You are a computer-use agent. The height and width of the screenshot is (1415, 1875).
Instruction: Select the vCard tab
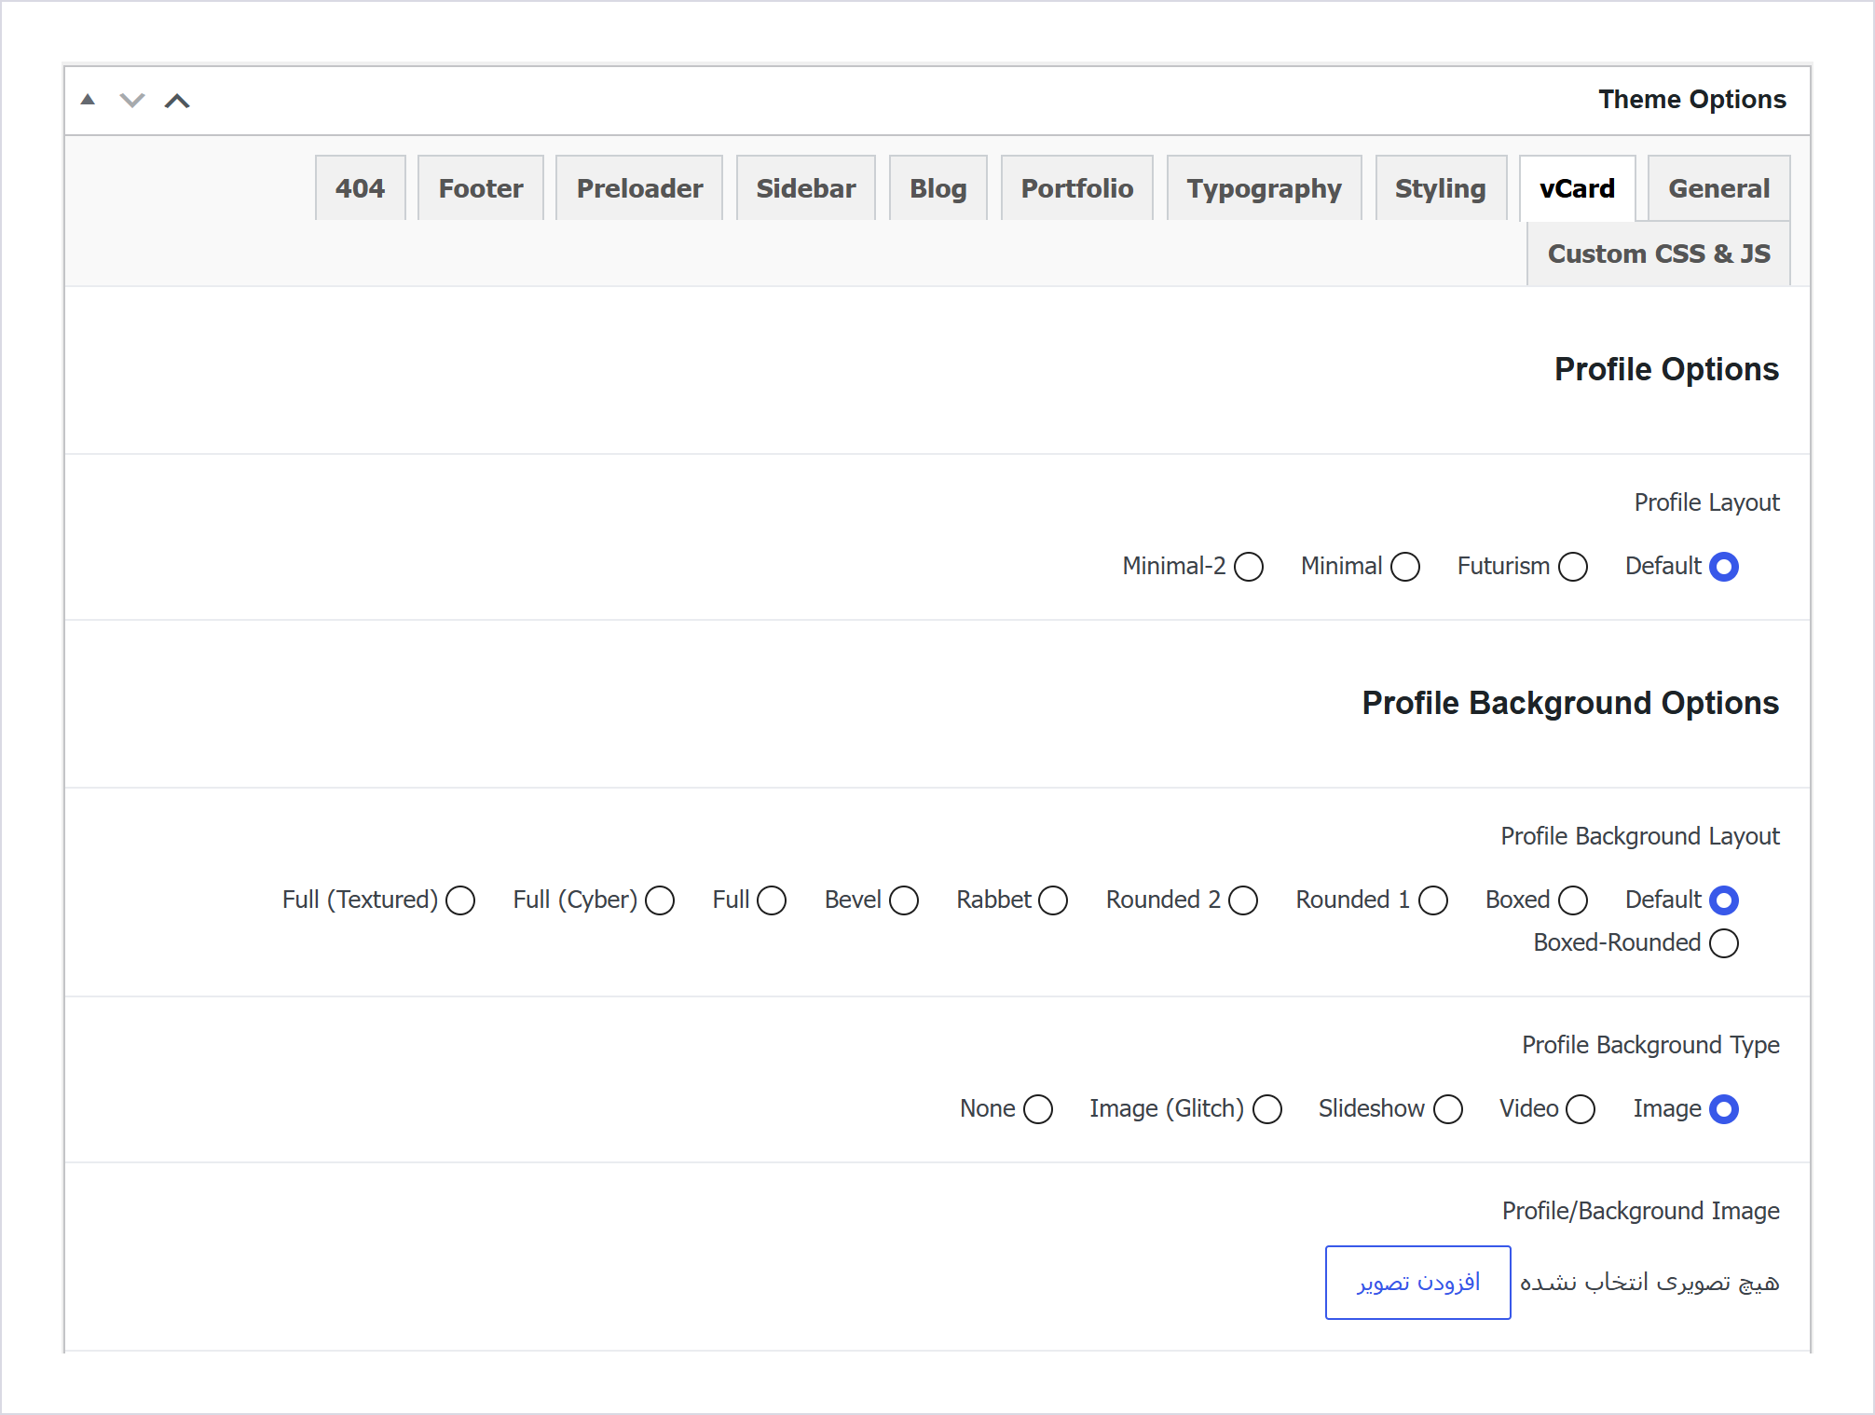coord(1578,188)
